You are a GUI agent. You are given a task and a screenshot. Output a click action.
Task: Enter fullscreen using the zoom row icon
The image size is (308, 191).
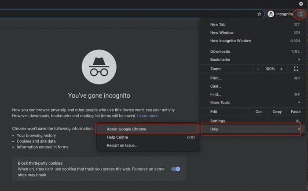[296, 69]
